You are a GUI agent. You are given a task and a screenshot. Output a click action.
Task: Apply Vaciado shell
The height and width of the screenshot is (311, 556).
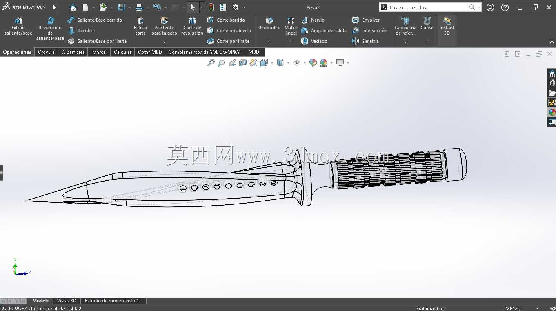pos(314,41)
